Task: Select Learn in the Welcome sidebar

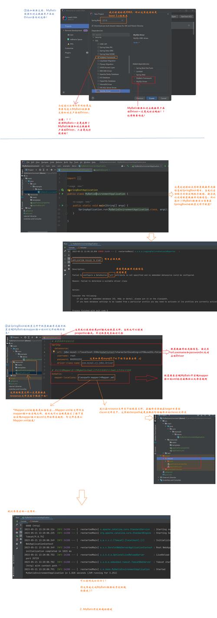Action: pyautogui.click(x=68, y=57)
